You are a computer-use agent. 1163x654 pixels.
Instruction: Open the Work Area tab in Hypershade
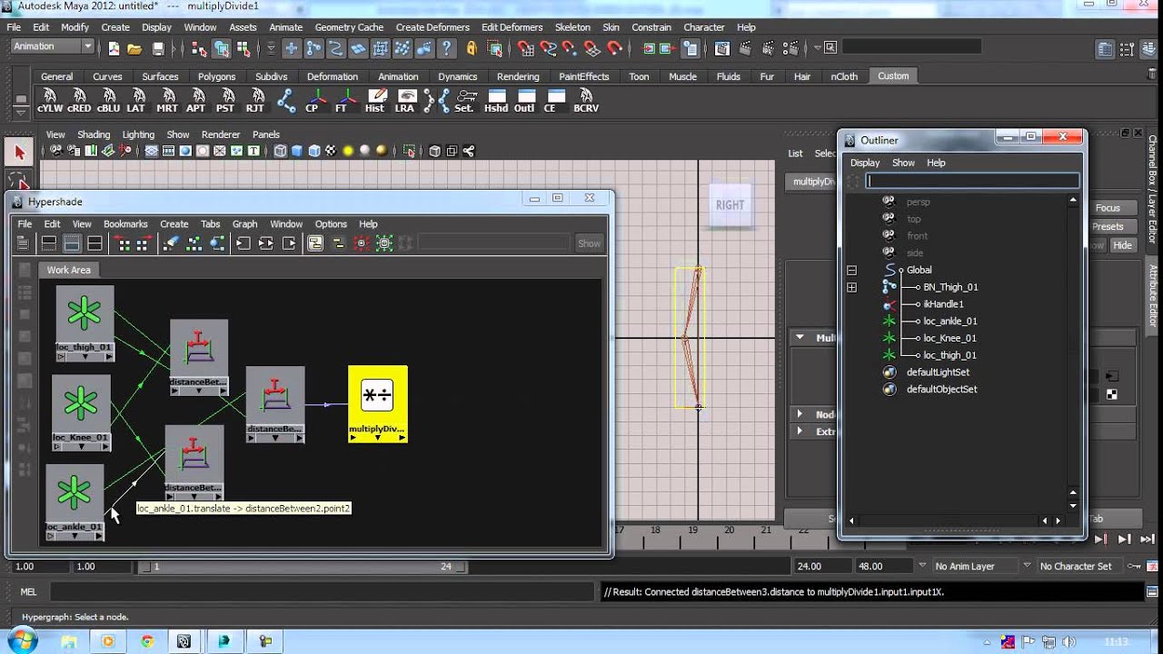69,270
